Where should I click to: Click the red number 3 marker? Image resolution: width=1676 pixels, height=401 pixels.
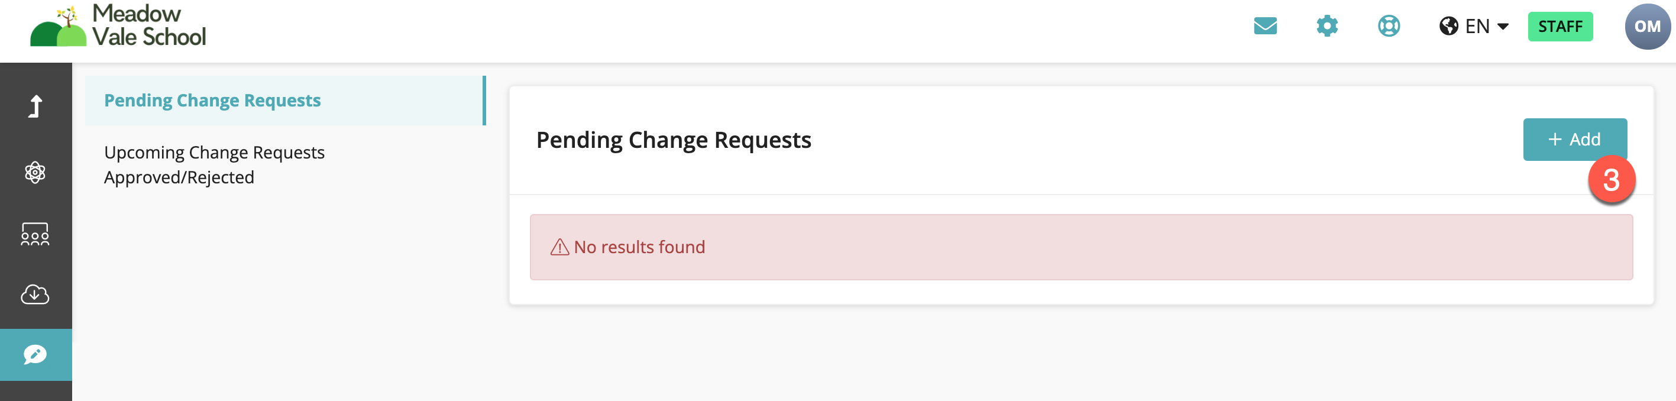[x=1611, y=180]
